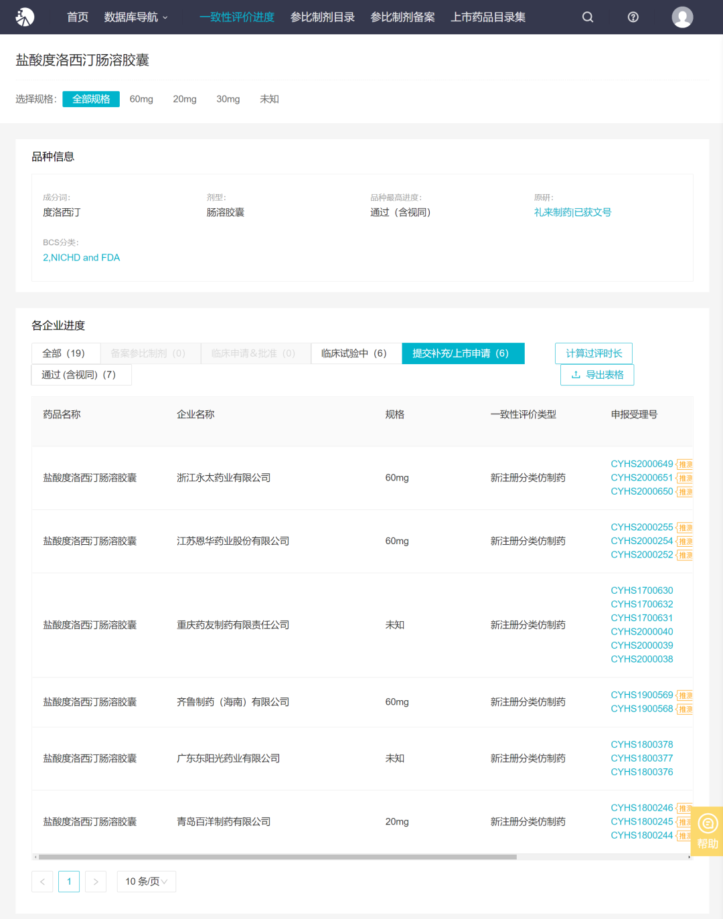The width and height of the screenshot is (723, 919).
Task: Open application number CYHS1700630
Action: (x=642, y=590)
